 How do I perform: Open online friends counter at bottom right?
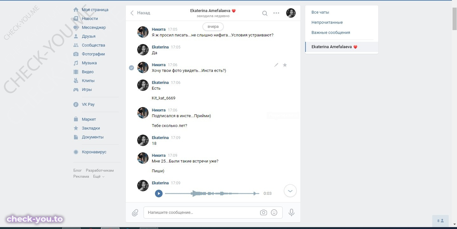(440, 221)
